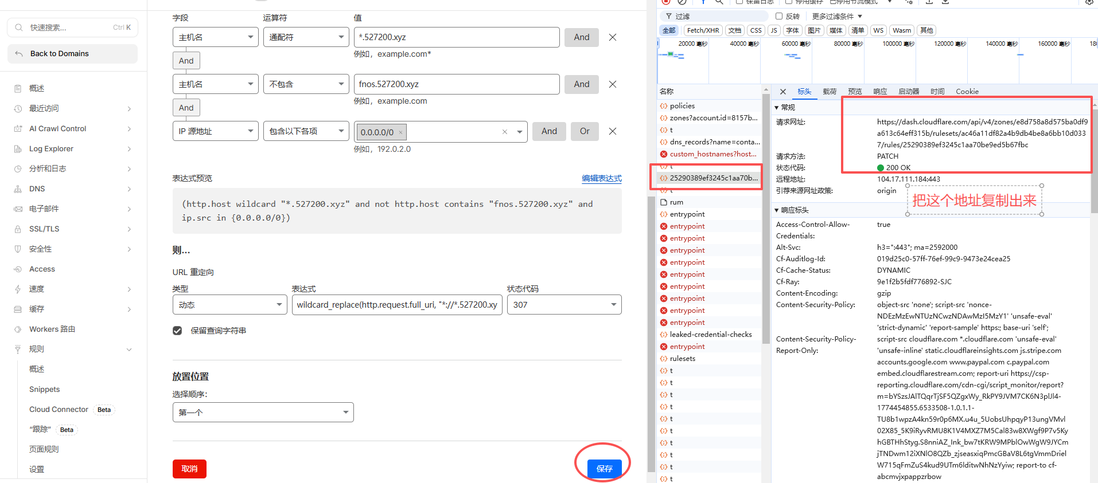Click the red 取消 button
The width and height of the screenshot is (1098, 483).
(189, 469)
